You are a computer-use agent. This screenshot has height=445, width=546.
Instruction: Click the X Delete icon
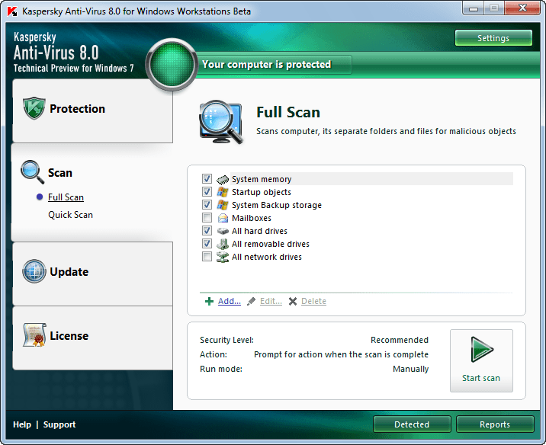pyautogui.click(x=293, y=301)
